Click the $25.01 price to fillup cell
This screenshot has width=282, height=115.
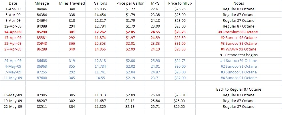(x=180, y=95)
